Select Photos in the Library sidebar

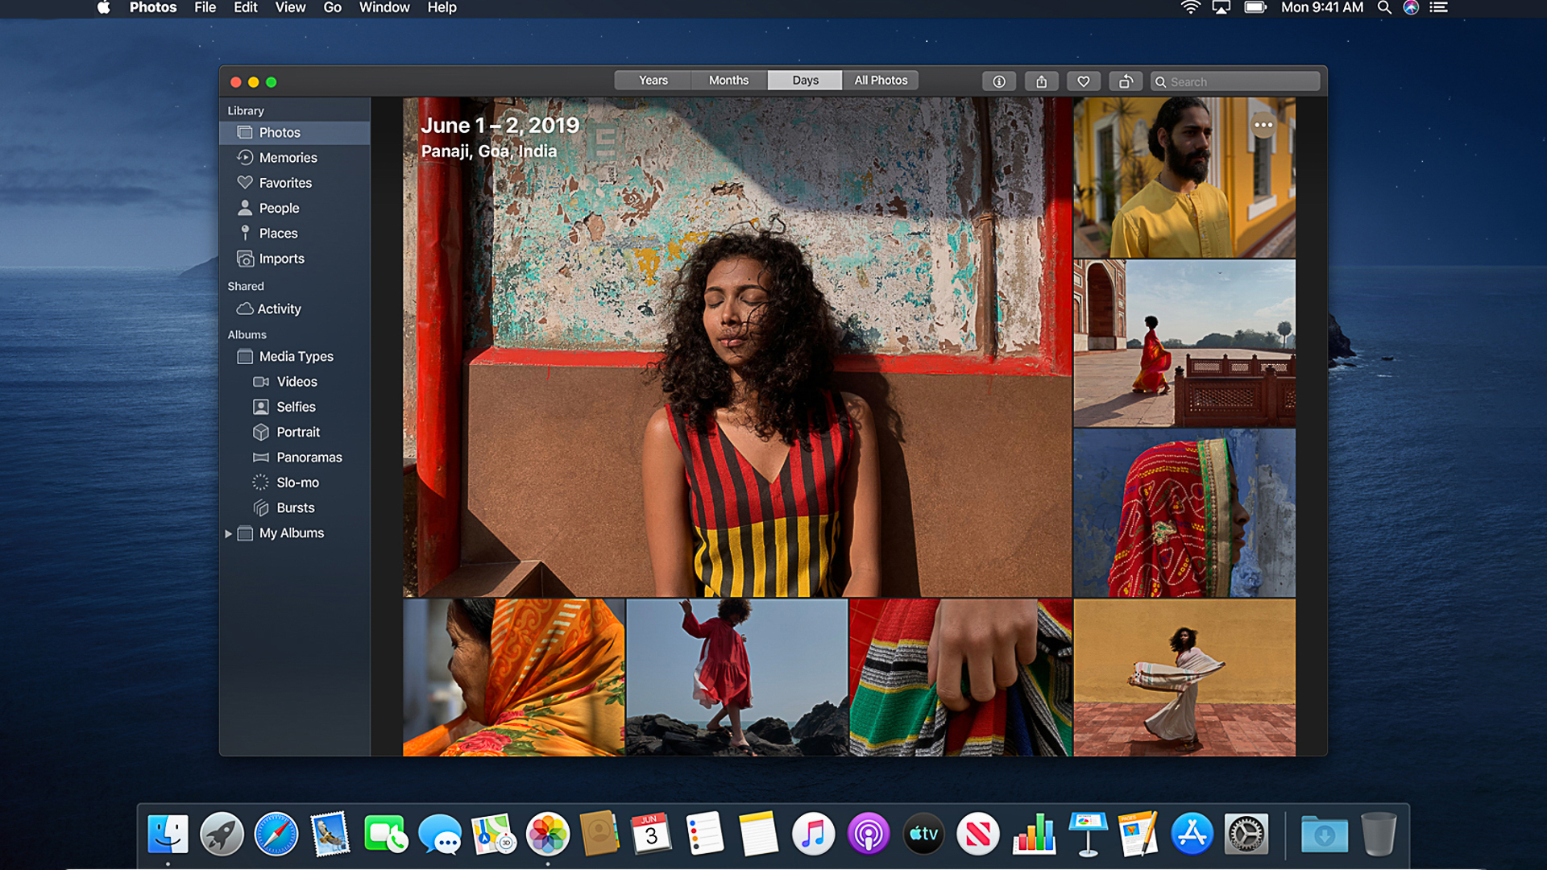pyautogui.click(x=295, y=132)
